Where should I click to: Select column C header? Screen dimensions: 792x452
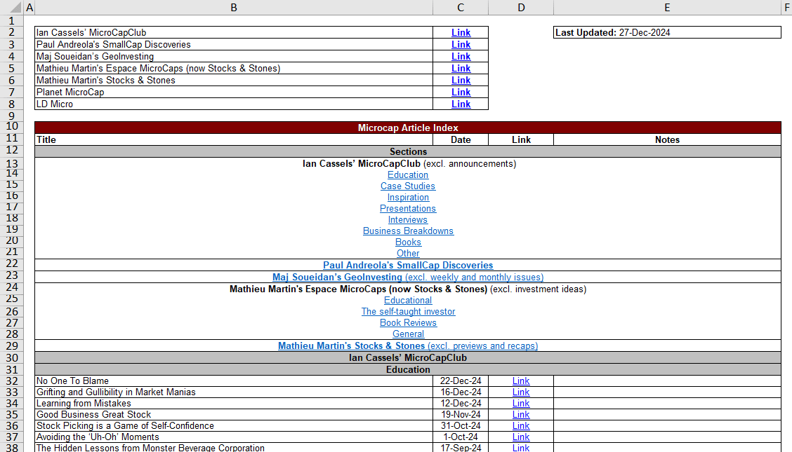(x=461, y=8)
